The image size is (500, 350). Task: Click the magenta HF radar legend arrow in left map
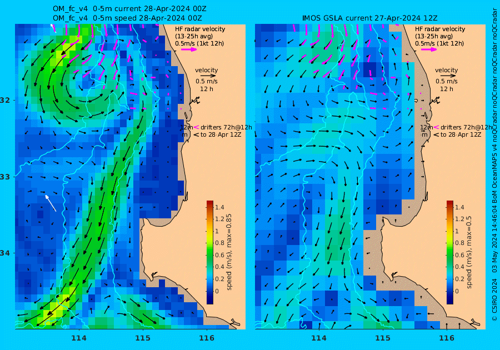coord(189,49)
